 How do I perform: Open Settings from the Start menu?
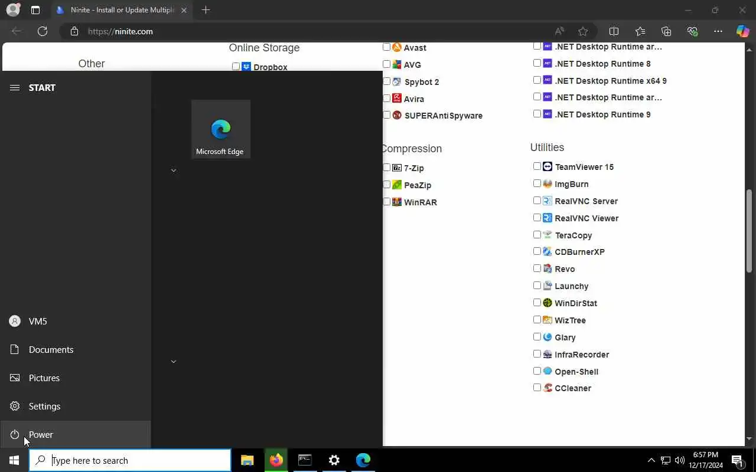76,406
